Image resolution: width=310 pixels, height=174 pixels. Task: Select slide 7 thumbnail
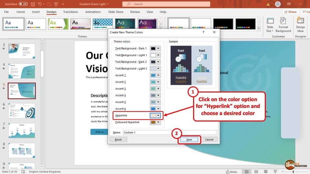pyautogui.click(x=22, y=130)
